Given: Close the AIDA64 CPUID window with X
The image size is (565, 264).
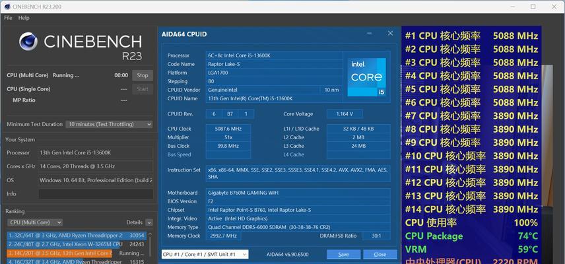Looking at the screenshot, I should tap(390, 33).
